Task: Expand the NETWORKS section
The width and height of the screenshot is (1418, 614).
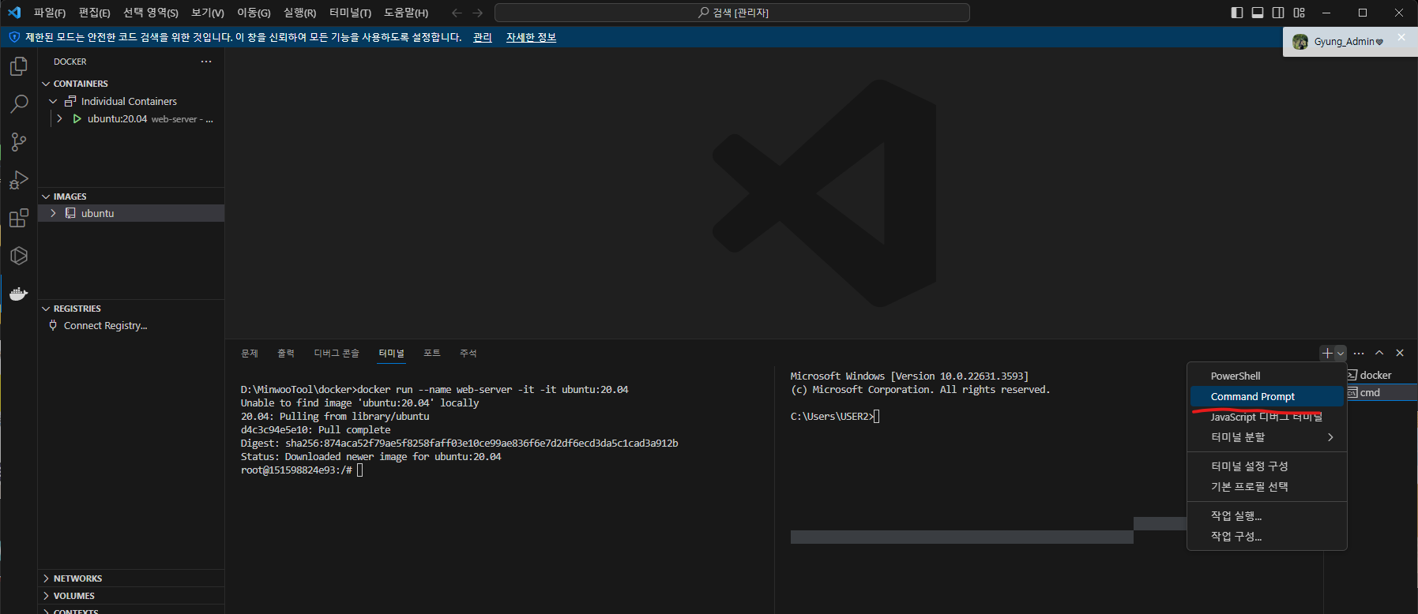Action: 46,578
